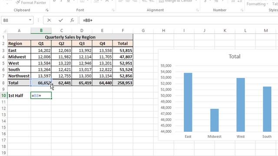278x156 pixels.
Task: Click the Q3 total cell 65,419
Action: (82, 83)
